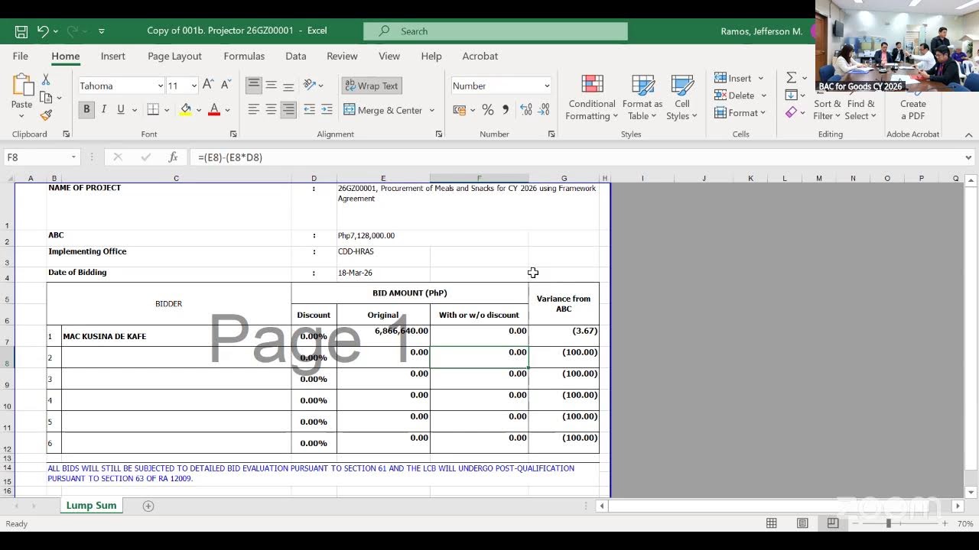The width and height of the screenshot is (979, 550).
Task: Align text right
Action: click(288, 110)
